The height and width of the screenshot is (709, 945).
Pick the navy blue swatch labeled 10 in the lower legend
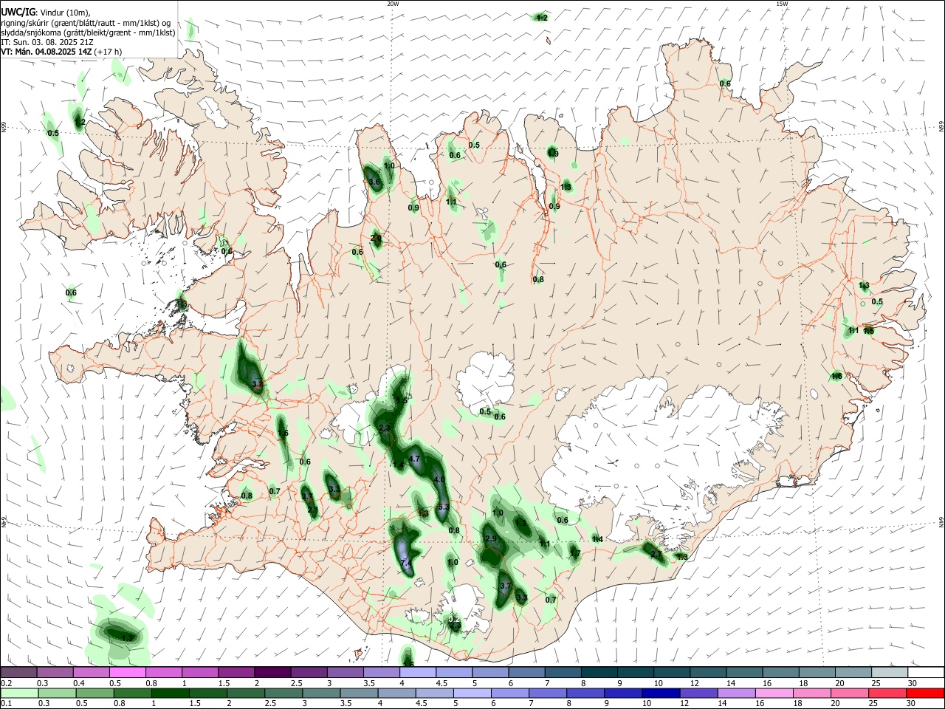coord(661,693)
